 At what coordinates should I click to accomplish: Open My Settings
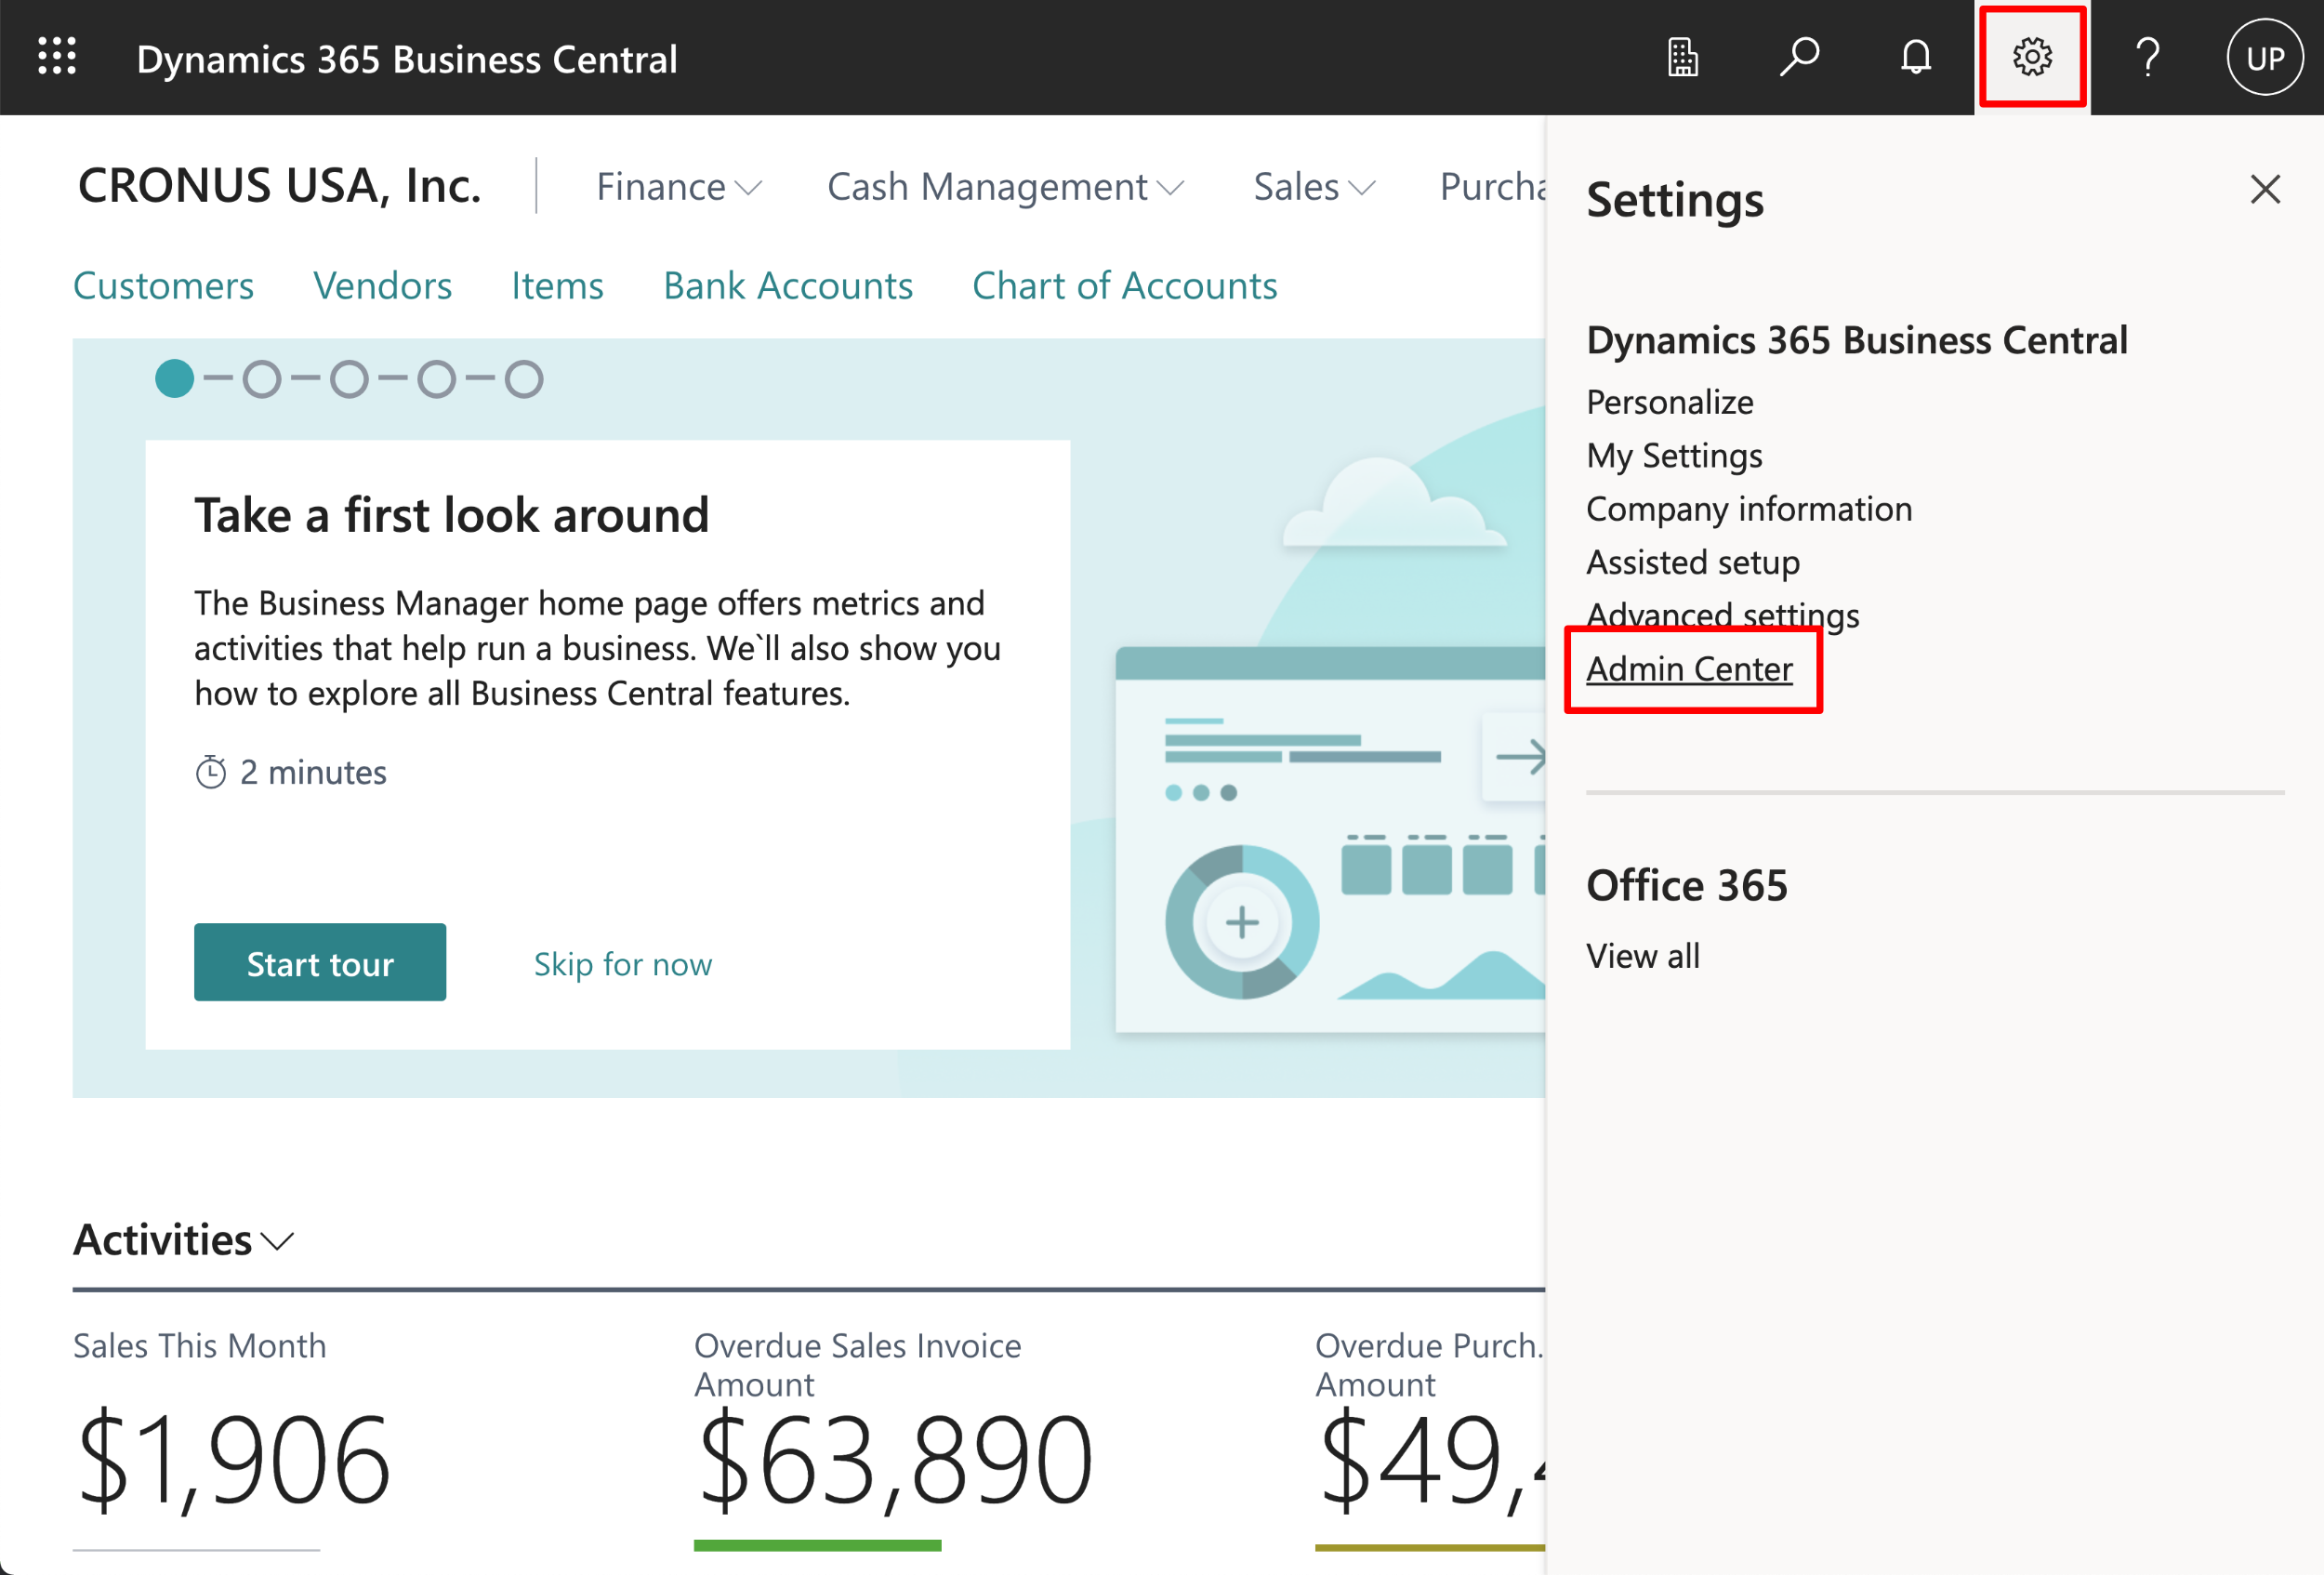pos(1674,456)
